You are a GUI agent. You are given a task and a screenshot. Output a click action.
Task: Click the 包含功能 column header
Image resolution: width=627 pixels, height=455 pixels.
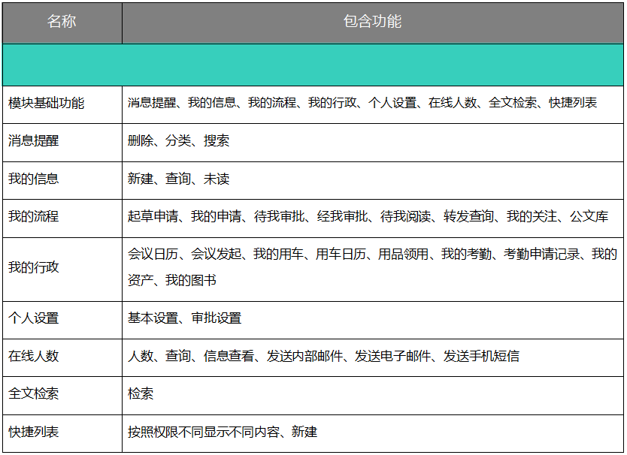tap(372, 21)
